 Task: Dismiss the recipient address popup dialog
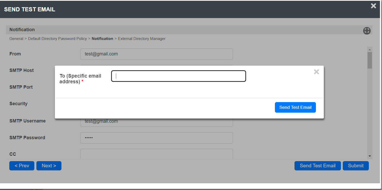pos(316,72)
